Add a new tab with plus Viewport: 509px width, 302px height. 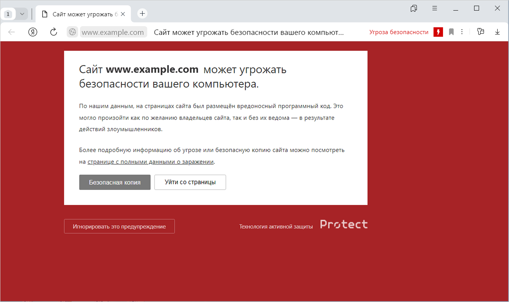(142, 14)
